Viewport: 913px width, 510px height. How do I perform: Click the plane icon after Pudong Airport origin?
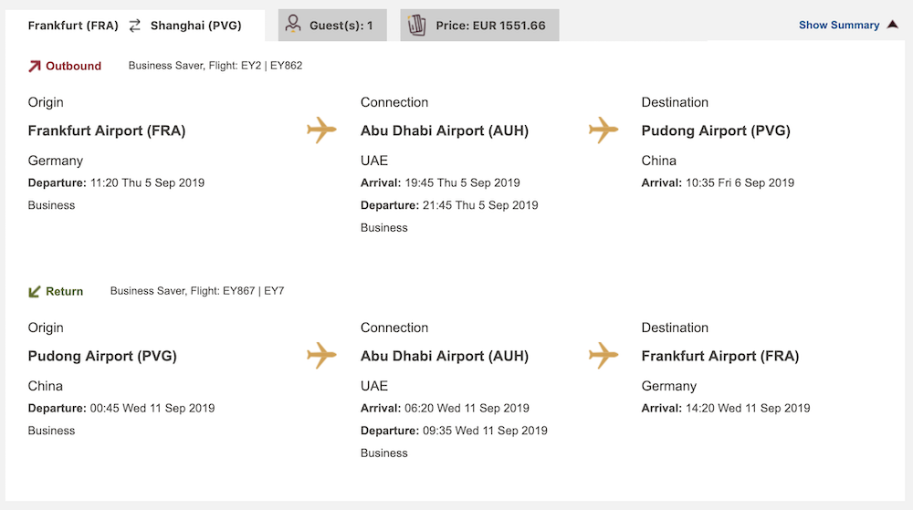(321, 355)
